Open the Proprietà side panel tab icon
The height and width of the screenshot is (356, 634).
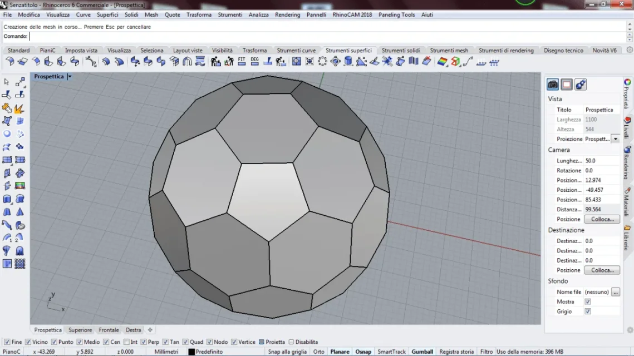coord(627,82)
